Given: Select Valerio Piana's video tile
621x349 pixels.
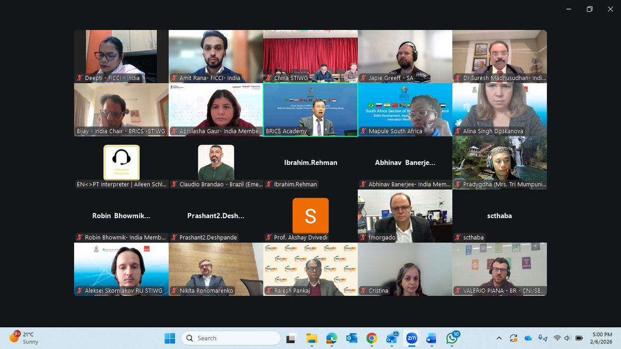Looking at the screenshot, I should click(x=499, y=269).
